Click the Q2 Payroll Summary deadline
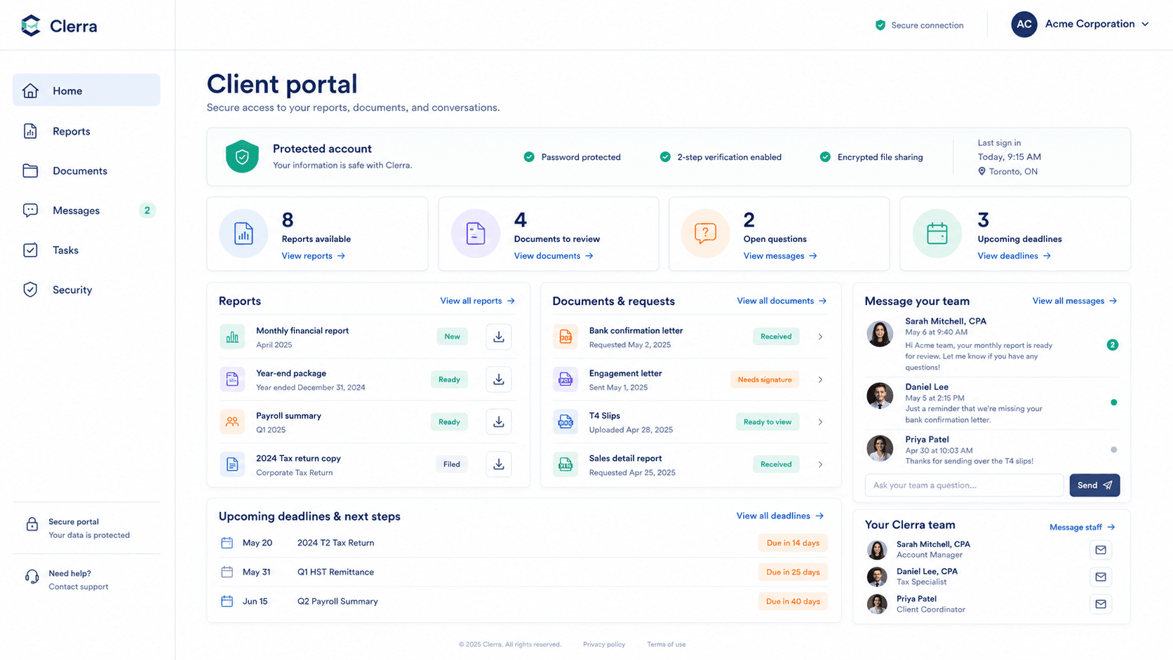The width and height of the screenshot is (1173, 660). [337, 602]
